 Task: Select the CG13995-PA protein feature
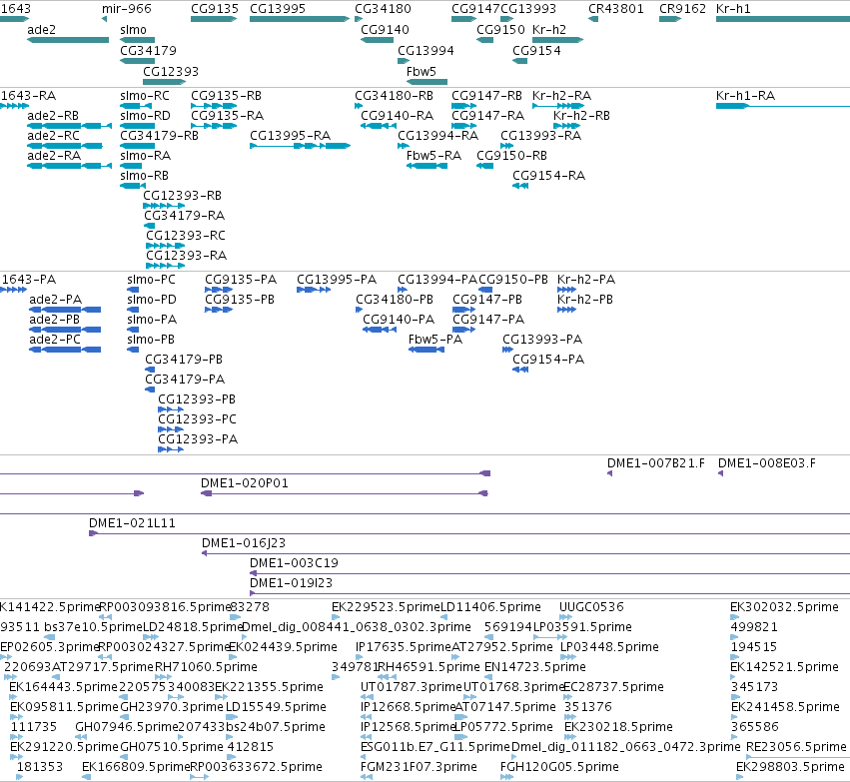click(314, 290)
